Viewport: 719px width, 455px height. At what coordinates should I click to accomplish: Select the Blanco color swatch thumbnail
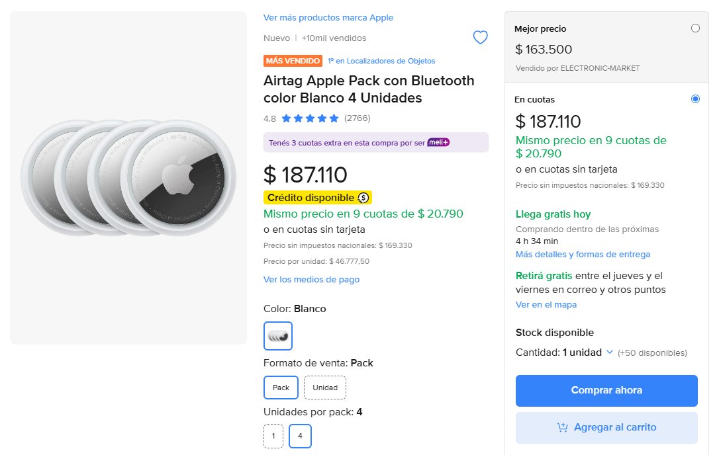(x=278, y=336)
